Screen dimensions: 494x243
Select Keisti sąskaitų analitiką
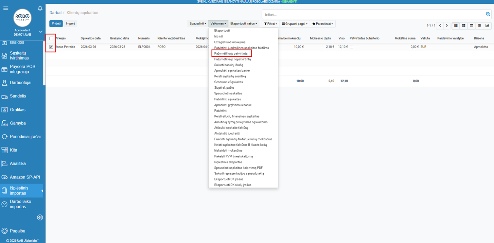point(230,76)
